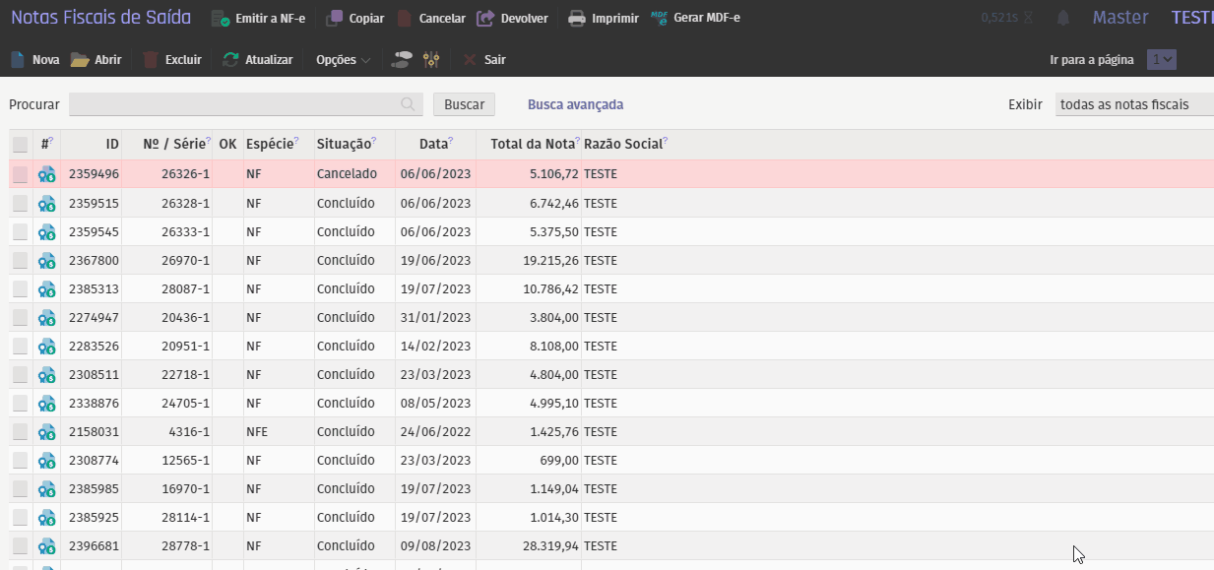Select the checkbox for invoice ID 2367800
Viewport: 1214px width, 570px height.
click(x=20, y=260)
